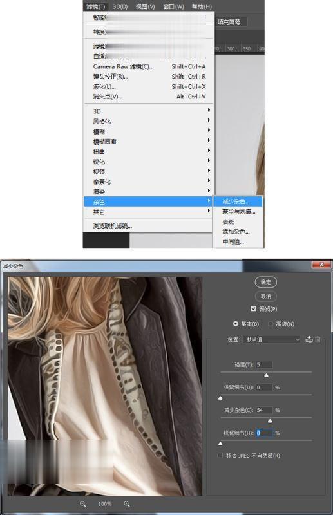Enable 移去 JPEG 不自然感(R) checkbox
This screenshot has width=333, height=515.
[x=220, y=456]
